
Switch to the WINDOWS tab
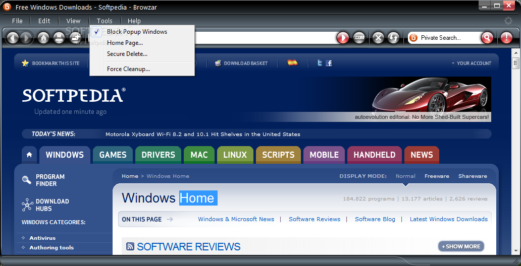[65, 155]
